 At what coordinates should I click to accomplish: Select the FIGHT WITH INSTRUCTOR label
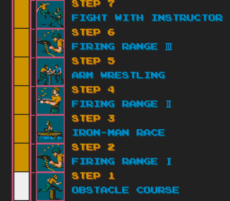[147, 18]
